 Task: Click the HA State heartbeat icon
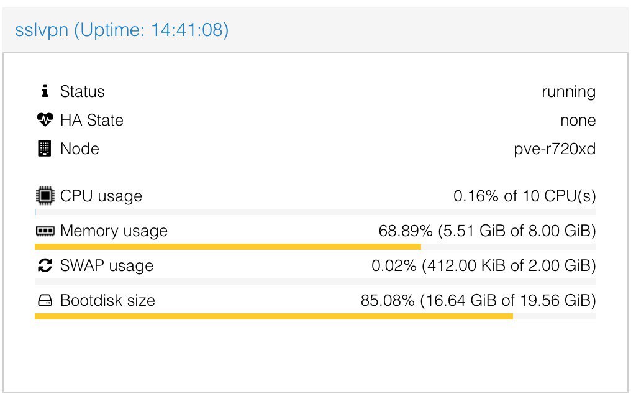tap(45, 120)
